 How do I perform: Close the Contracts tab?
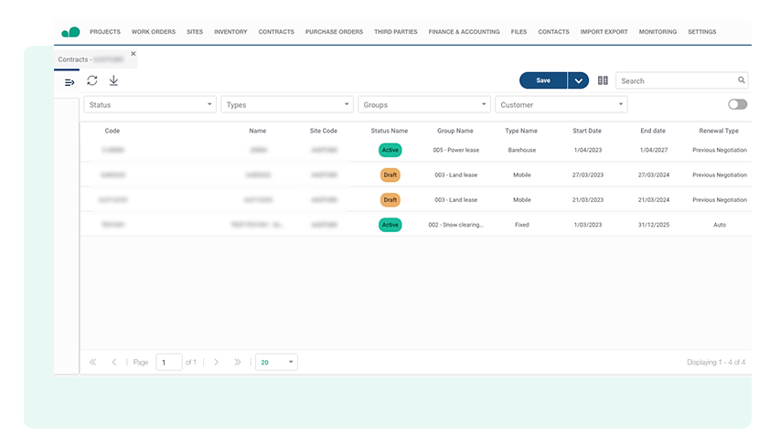134,54
